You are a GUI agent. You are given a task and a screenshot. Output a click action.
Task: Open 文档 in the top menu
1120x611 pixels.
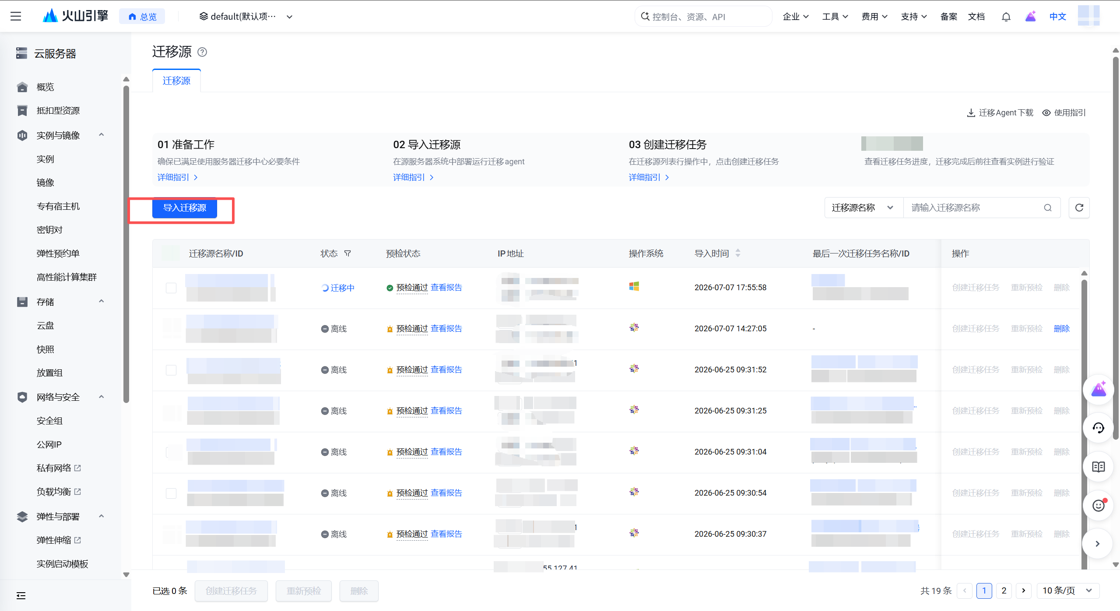coord(976,17)
